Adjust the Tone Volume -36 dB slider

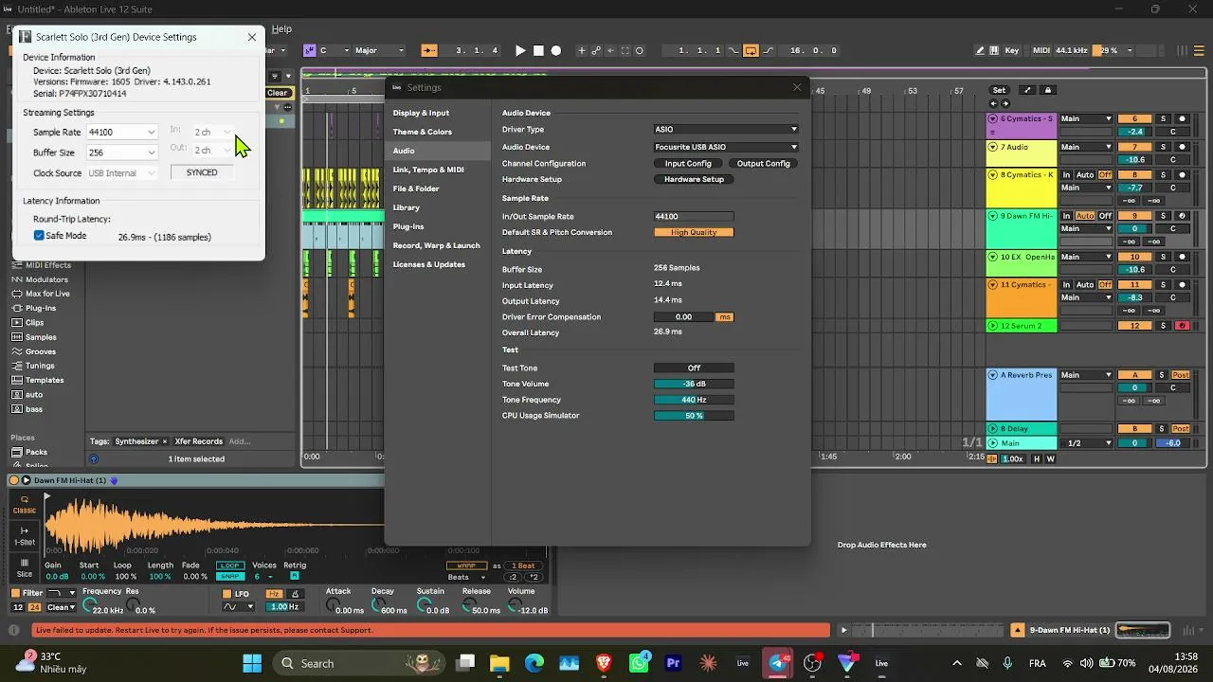pos(694,384)
